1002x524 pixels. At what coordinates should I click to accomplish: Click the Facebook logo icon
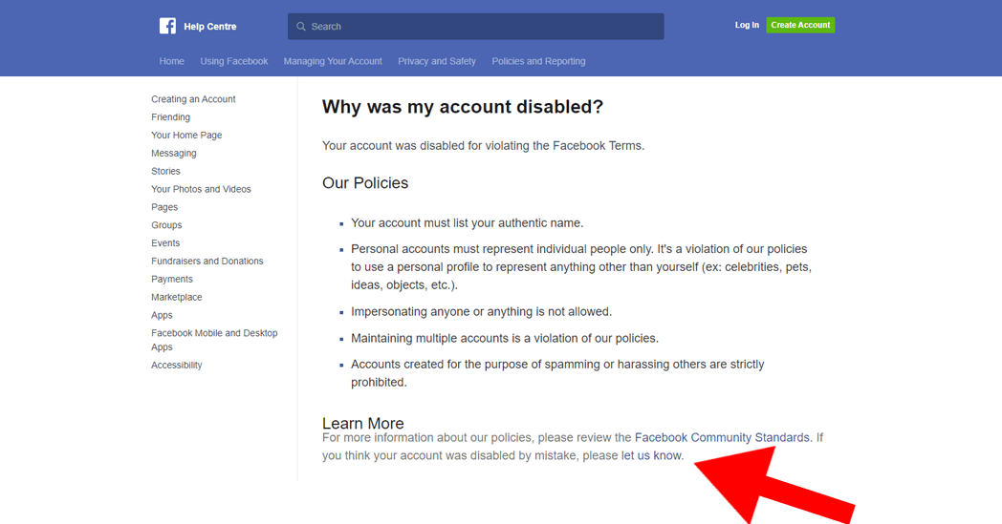coord(167,26)
